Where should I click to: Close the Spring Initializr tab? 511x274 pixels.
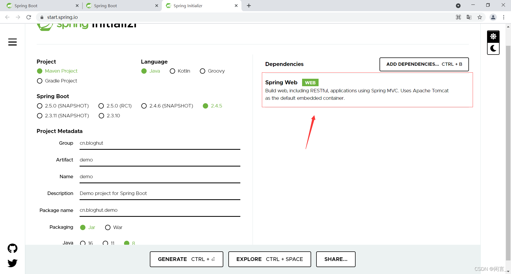[x=236, y=6]
